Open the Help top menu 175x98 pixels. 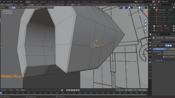(21, 2)
